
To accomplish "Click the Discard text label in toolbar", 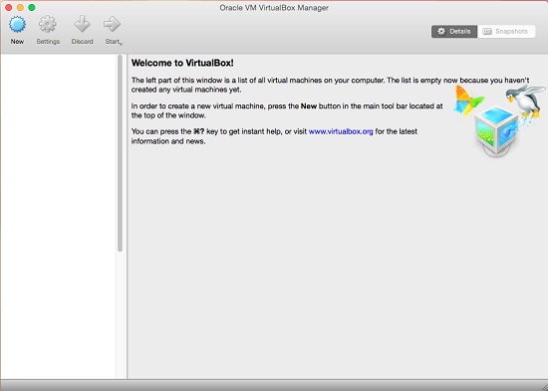I will 82,42.
